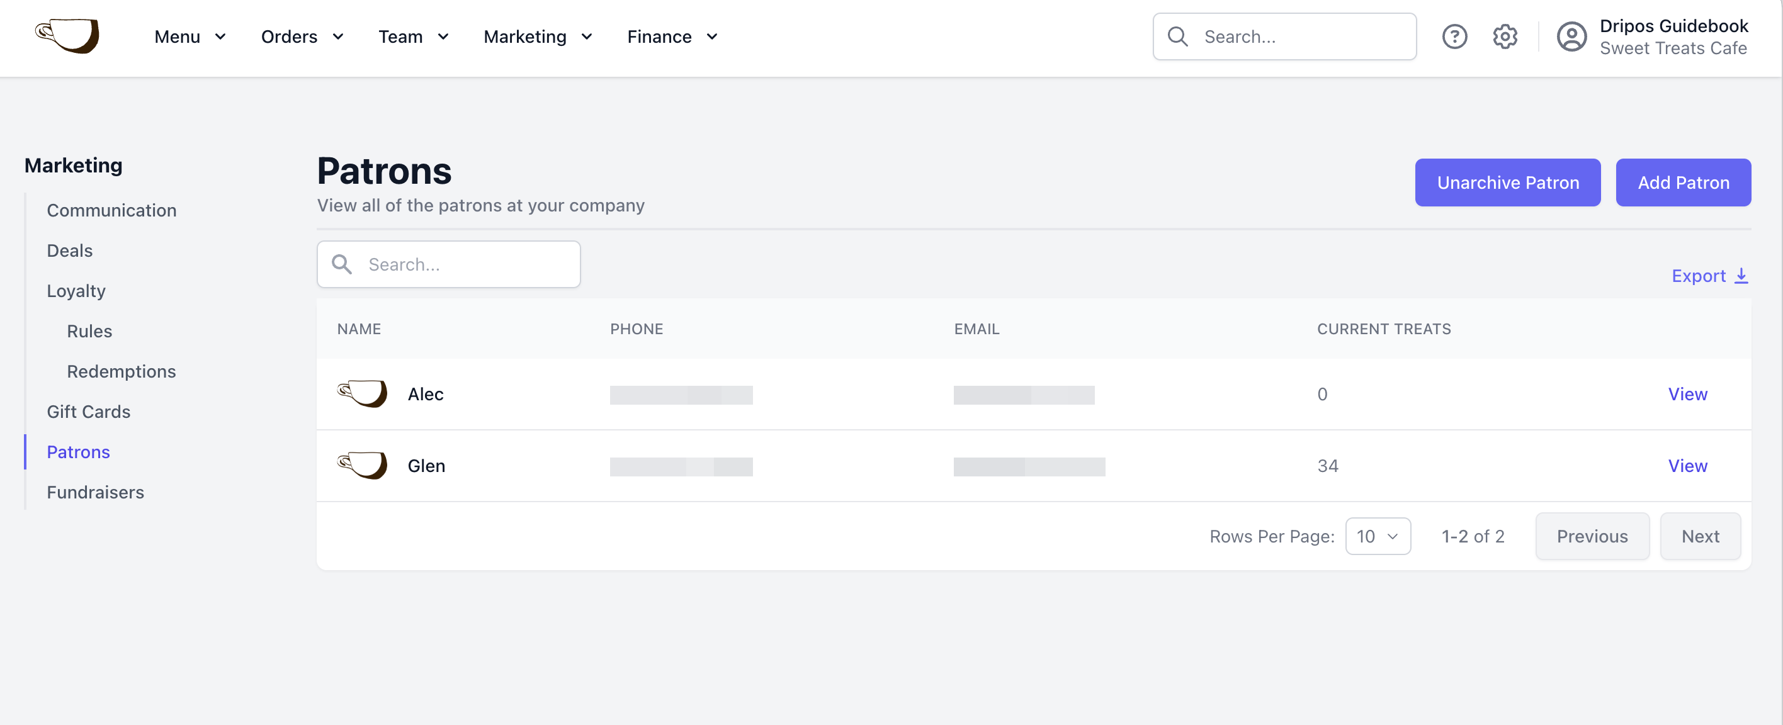
Task: Open Gift Cards in the sidebar
Action: [89, 412]
